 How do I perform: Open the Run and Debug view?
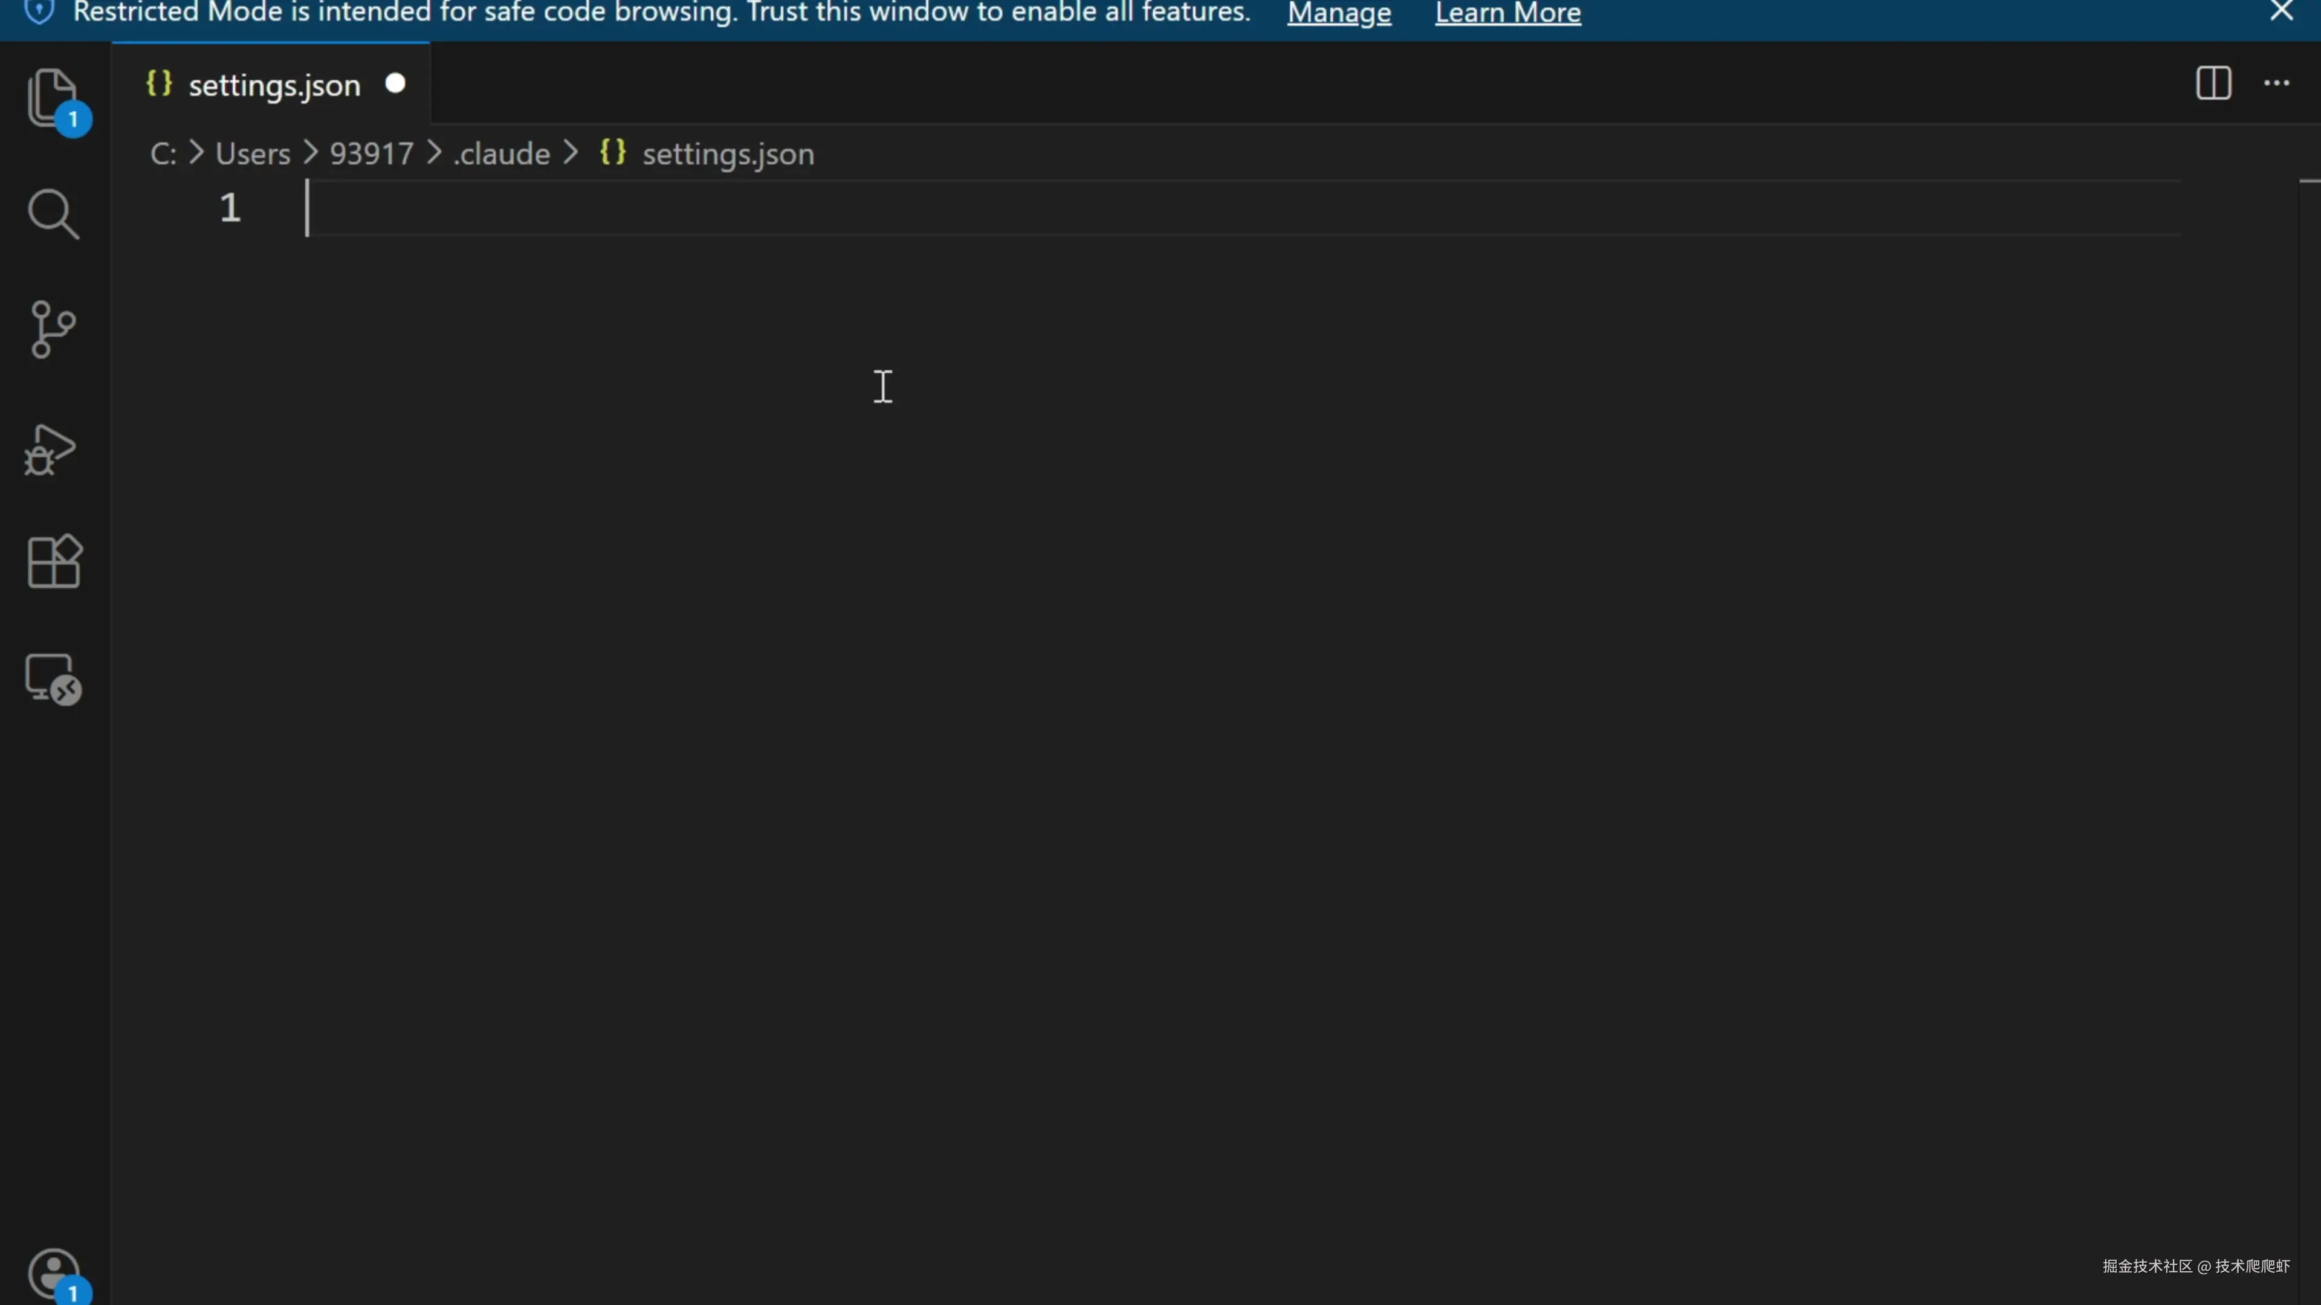click(50, 448)
